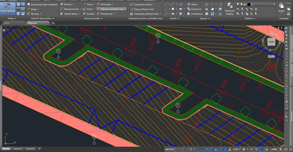Expand the Kreslit panel

175,18
